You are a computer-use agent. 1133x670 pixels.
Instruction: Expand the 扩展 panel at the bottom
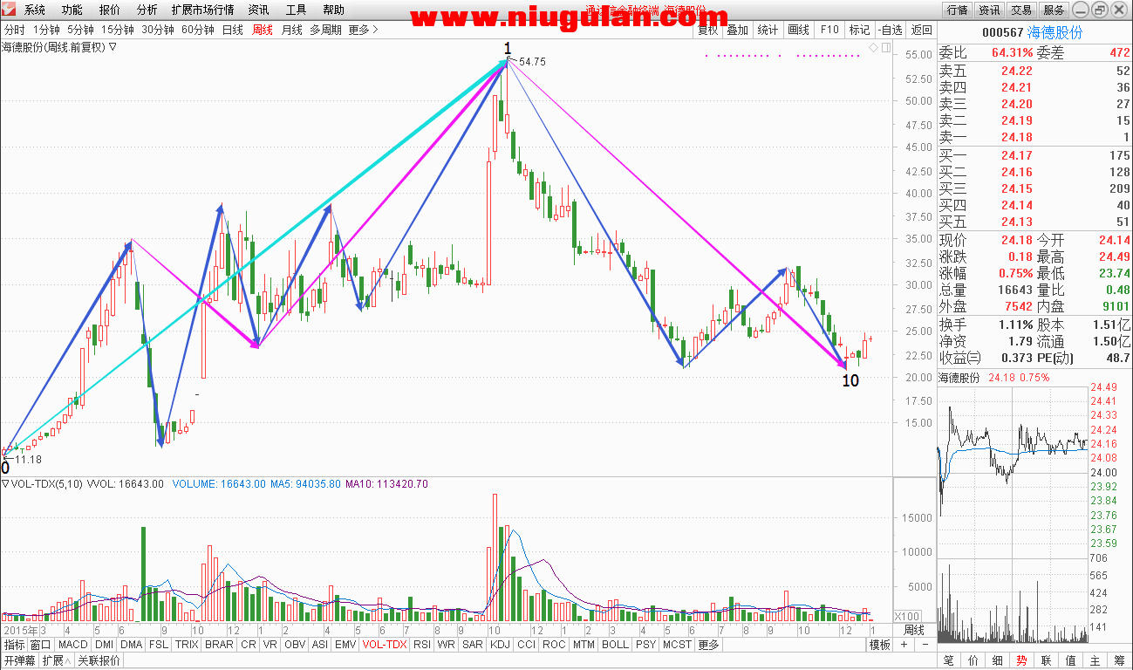[56, 660]
